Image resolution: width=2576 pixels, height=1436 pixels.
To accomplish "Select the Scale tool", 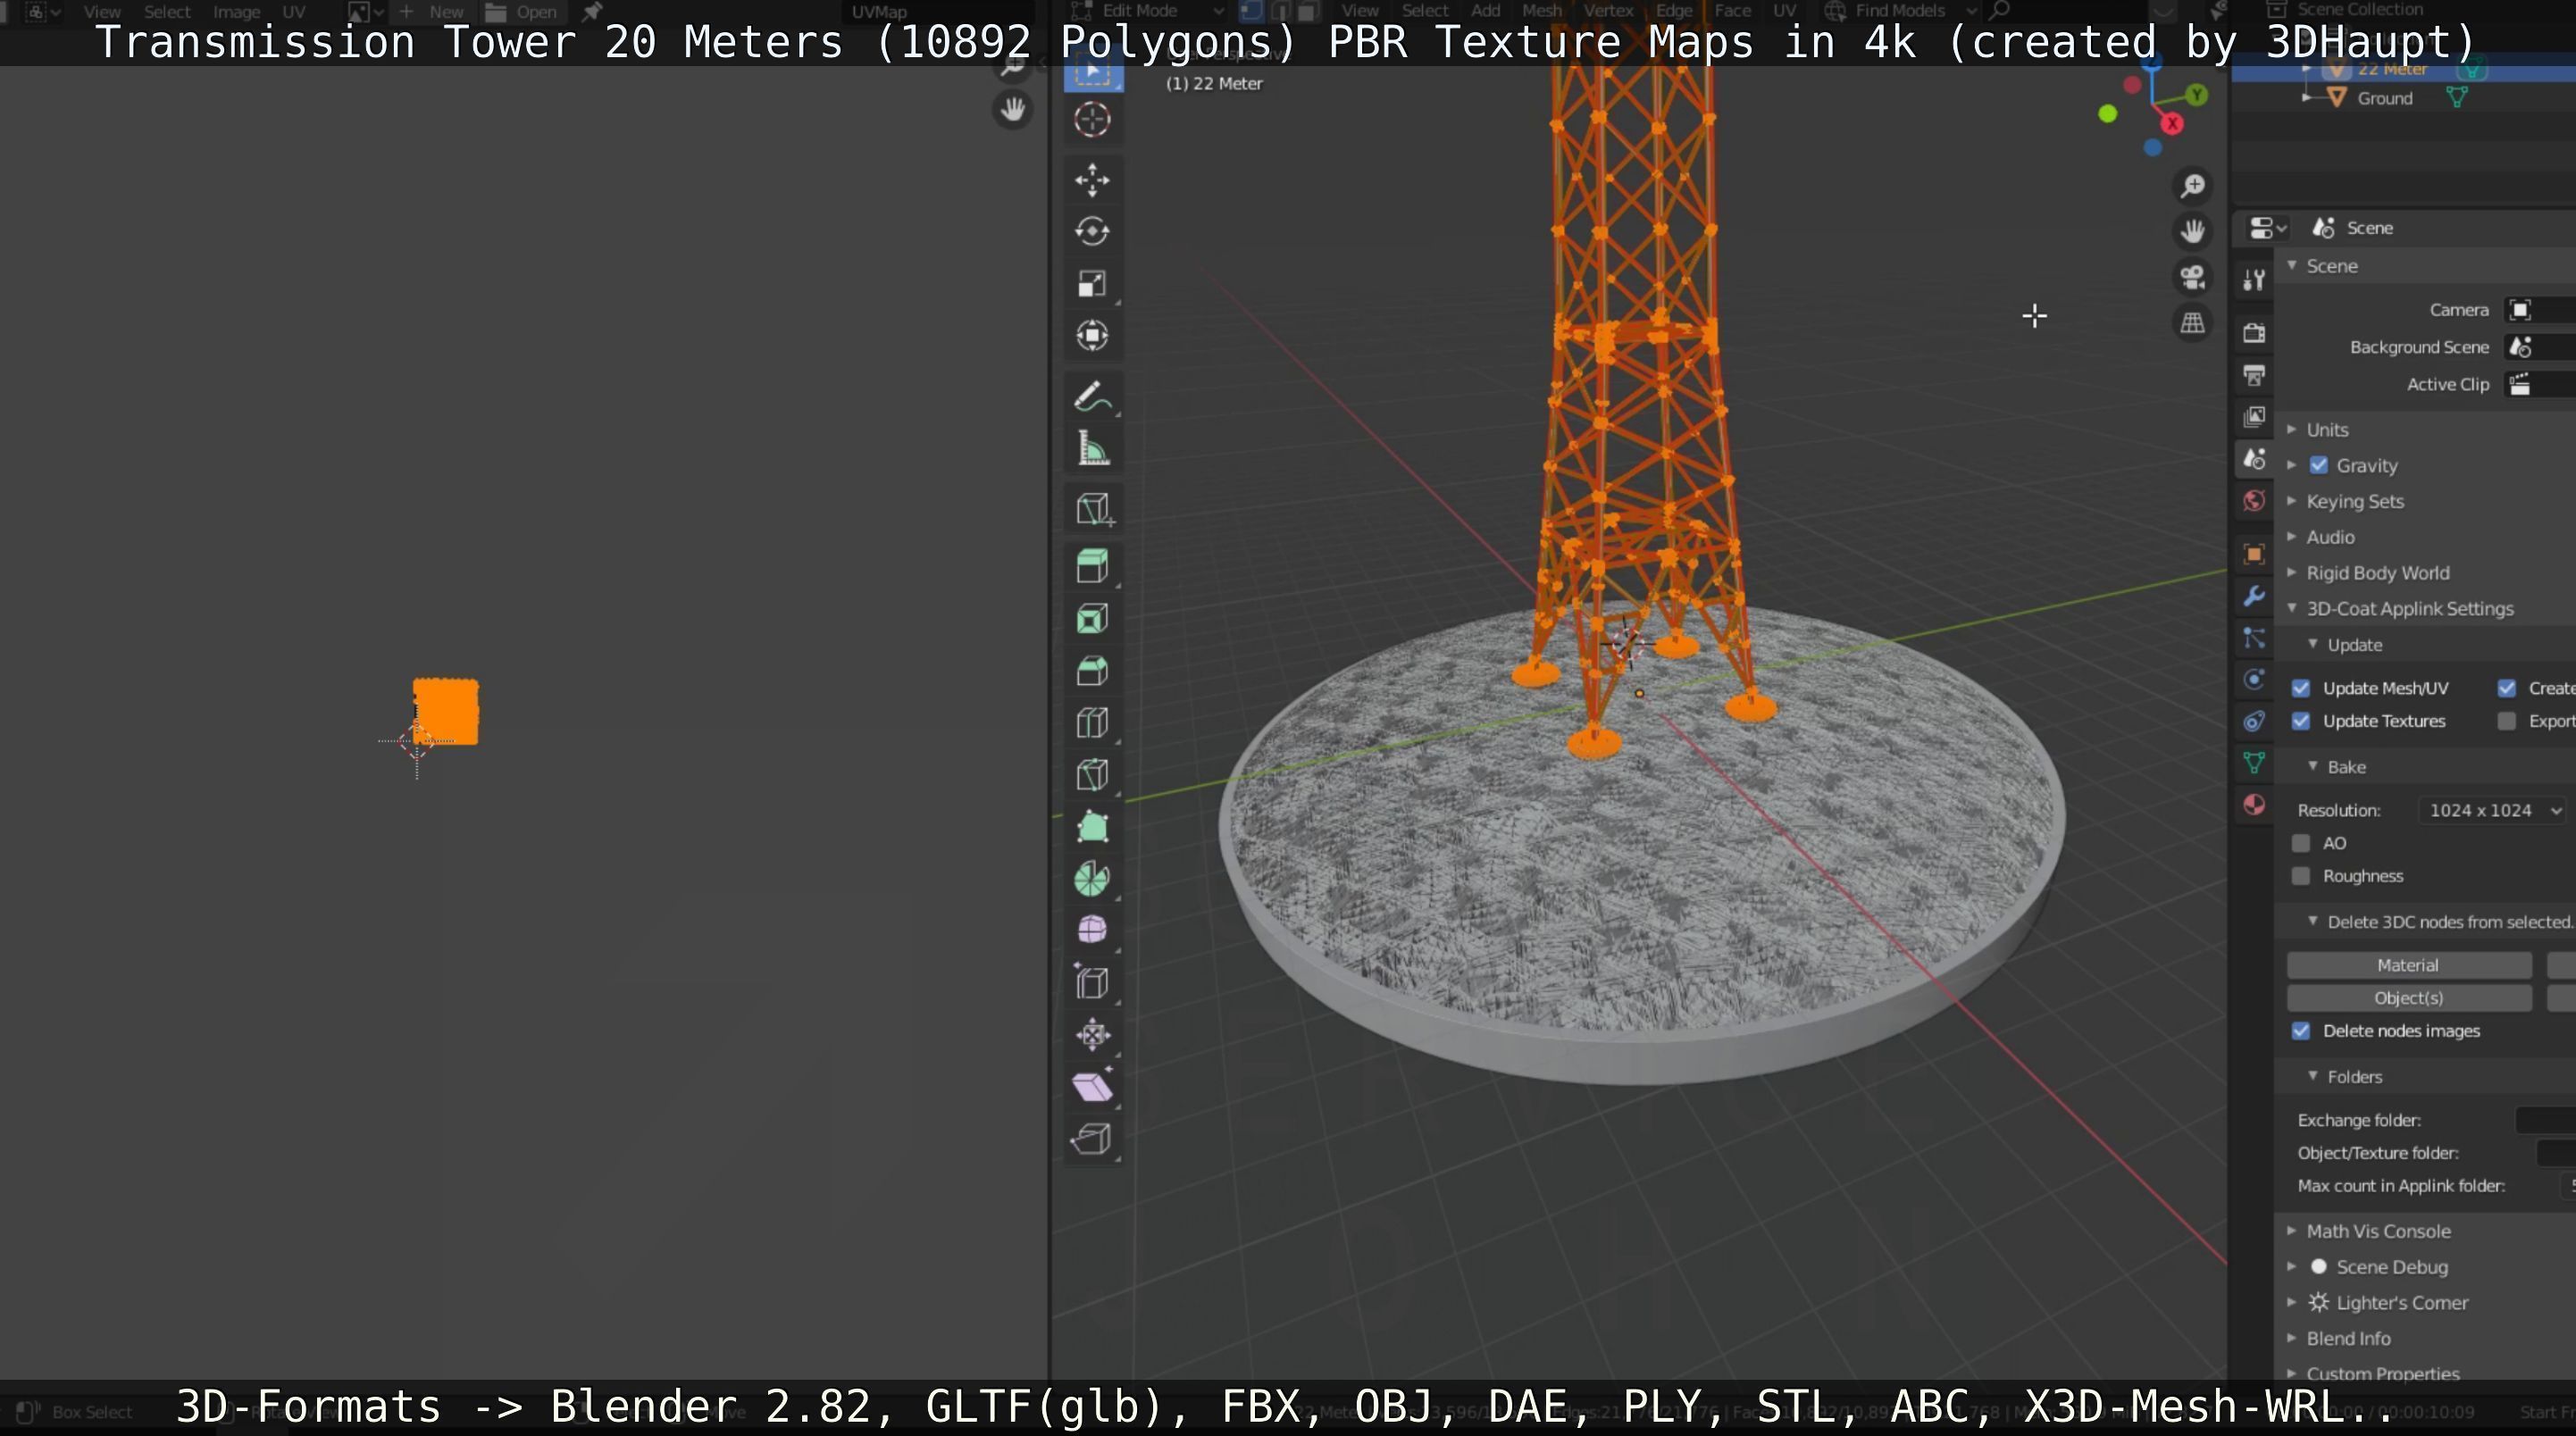I will 1092,284.
